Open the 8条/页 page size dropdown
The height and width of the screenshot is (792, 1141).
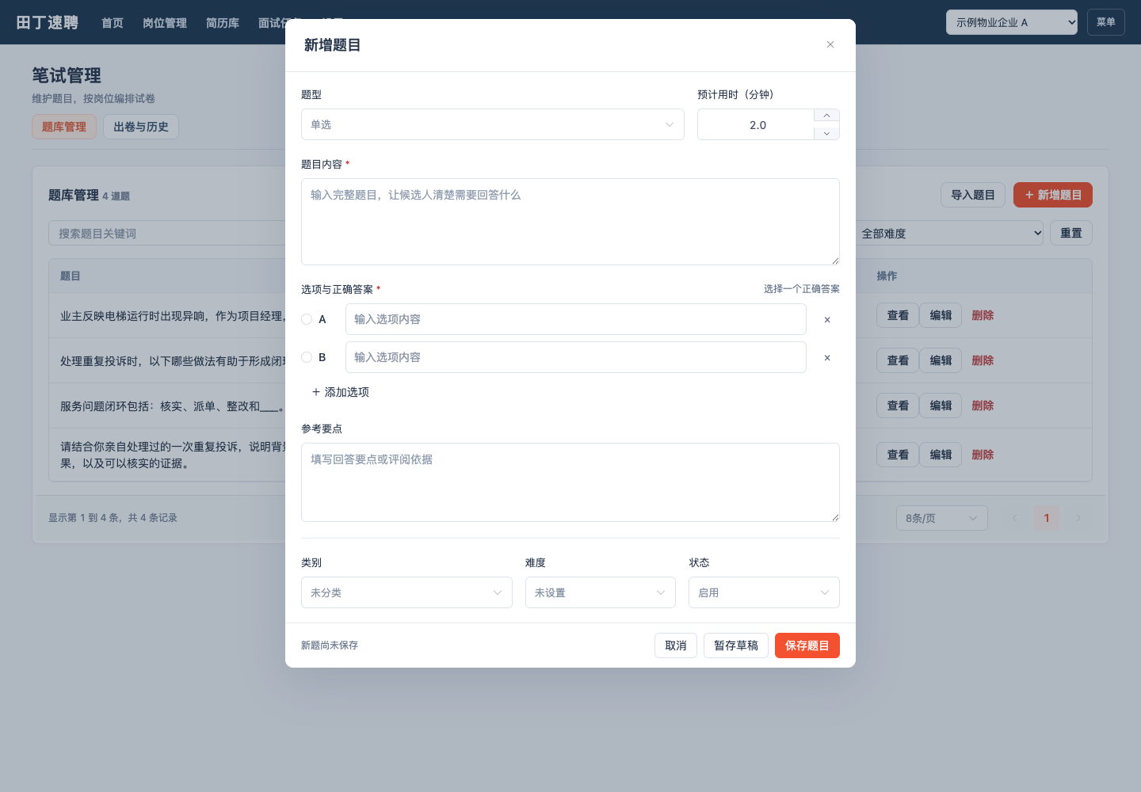(942, 518)
